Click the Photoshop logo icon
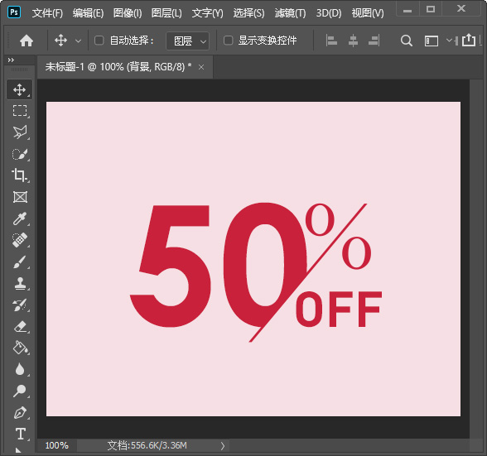Viewport: 487px width, 456px height. 14,12
